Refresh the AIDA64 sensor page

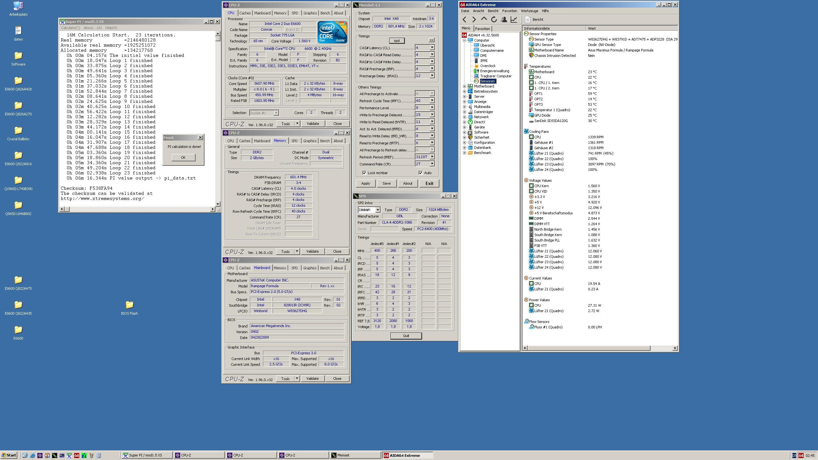click(x=494, y=19)
